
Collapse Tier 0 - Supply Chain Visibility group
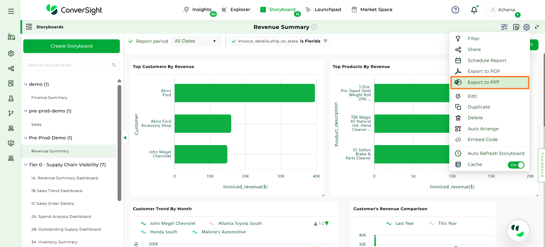click(26, 165)
